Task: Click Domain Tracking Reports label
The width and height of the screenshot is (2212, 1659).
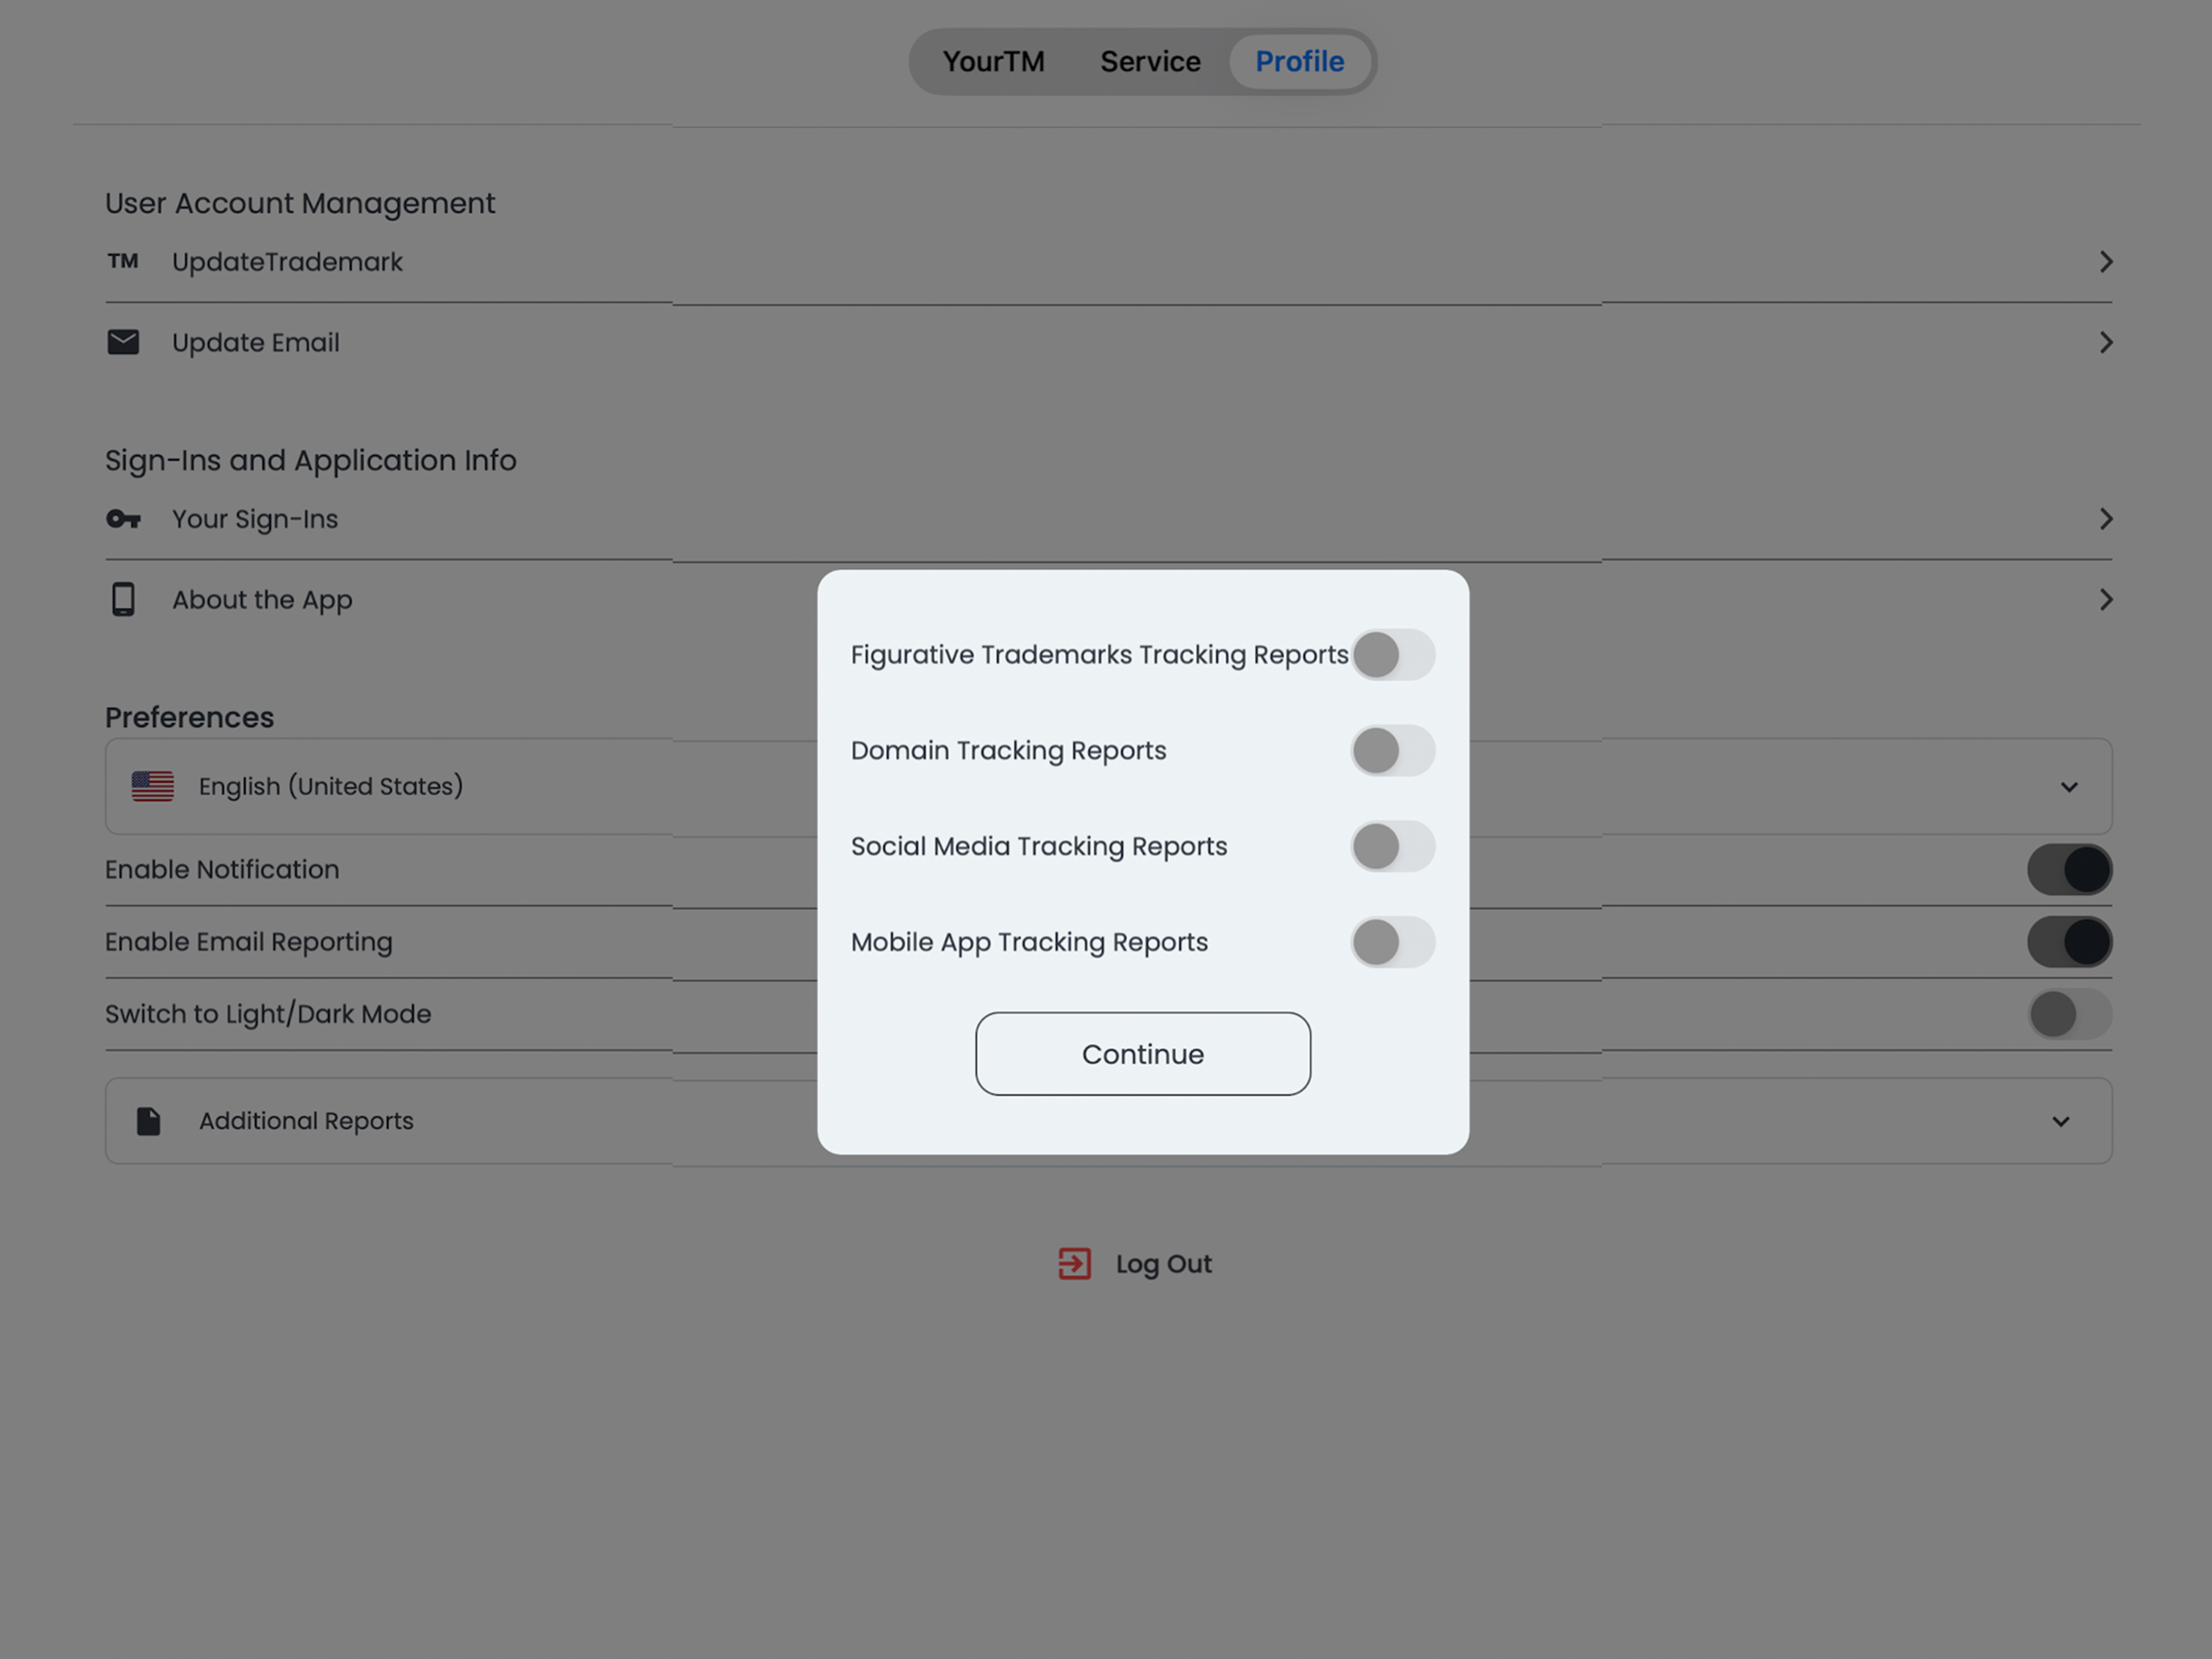Action: (x=1008, y=751)
